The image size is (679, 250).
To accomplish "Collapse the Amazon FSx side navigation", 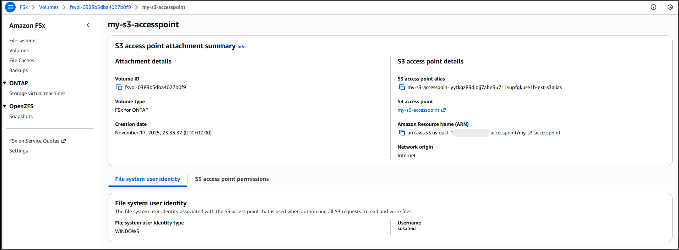I will (88, 25).
